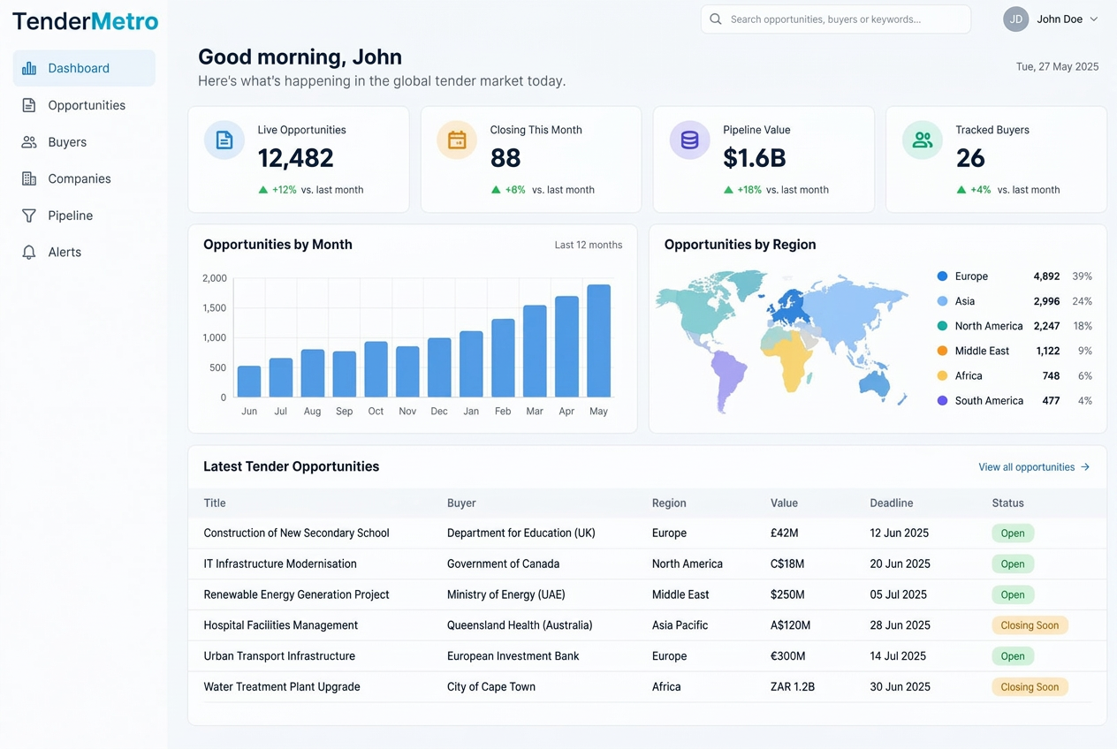Screen dimensions: 1117x749
Task: Open Hospital Facilities Management tender
Action: point(281,625)
